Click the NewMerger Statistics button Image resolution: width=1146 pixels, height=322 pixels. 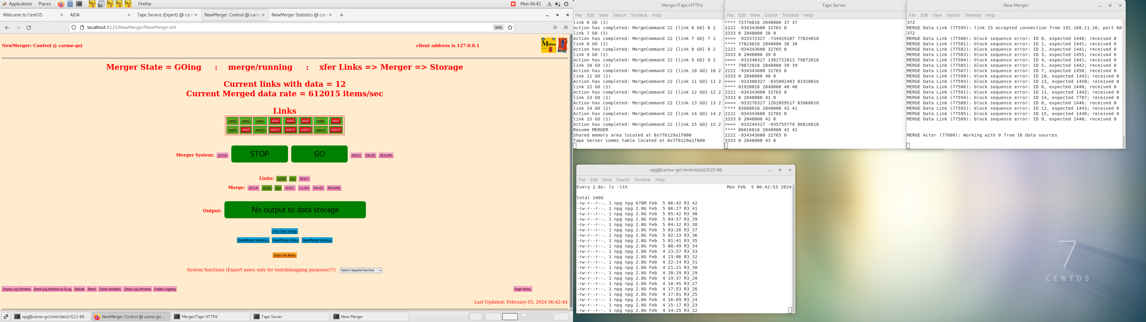click(253, 240)
